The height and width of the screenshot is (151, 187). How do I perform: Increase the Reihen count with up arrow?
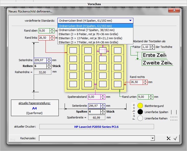click(49, 65)
